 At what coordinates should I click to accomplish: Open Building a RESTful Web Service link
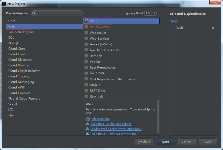tap(111, 124)
